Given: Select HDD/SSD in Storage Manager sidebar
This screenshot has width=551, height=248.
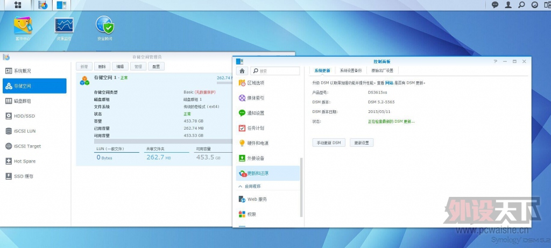Looking at the screenshot, I should pyautogui.click(x=23, y=116).
